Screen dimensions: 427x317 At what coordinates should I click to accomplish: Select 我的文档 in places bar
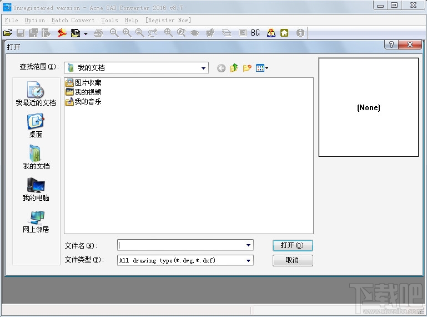[x=36, y=157]
